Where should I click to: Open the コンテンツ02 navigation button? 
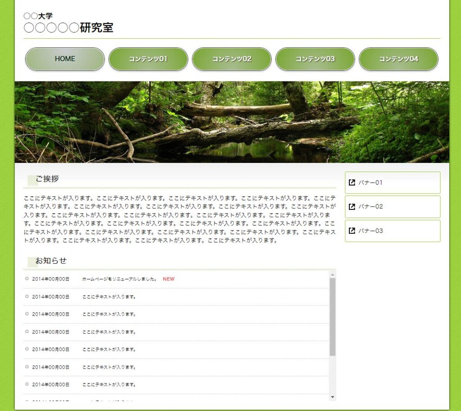(232, 59)
